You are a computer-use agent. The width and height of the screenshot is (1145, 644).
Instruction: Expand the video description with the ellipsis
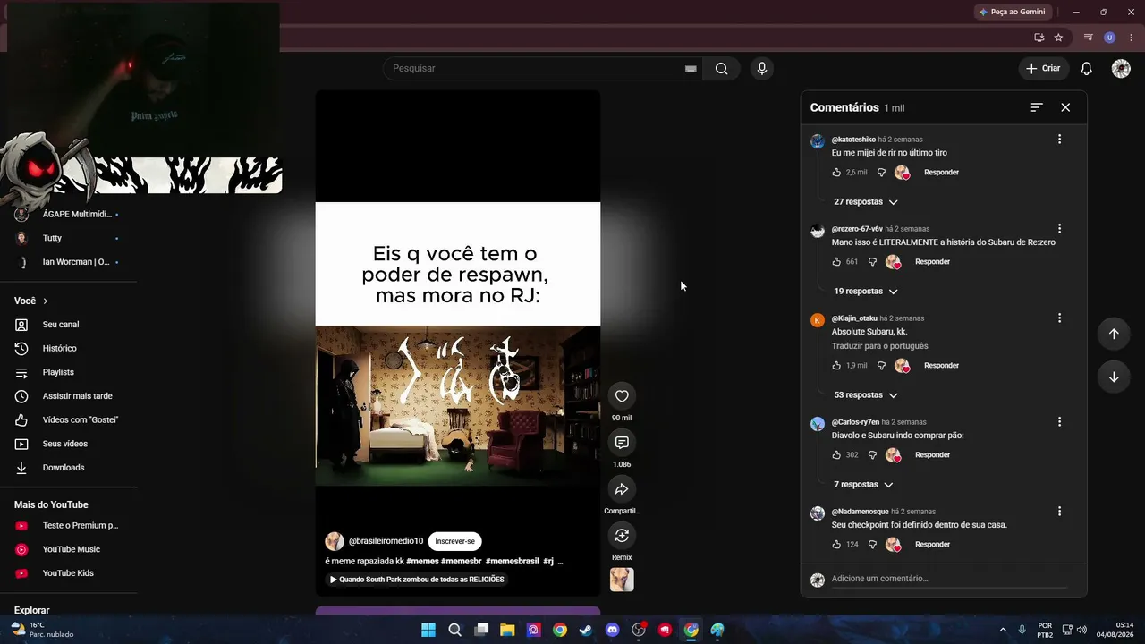pos(560,561)
